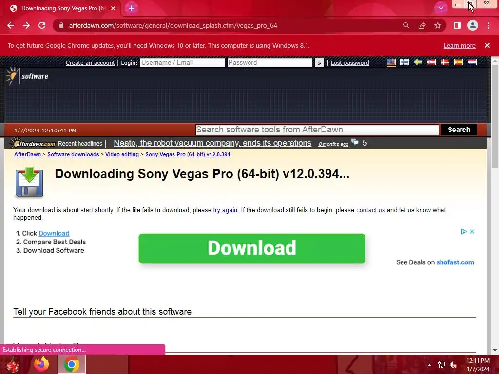Go forward in browser history
This screenshot has height=374, width=499.
click(26, 25)
